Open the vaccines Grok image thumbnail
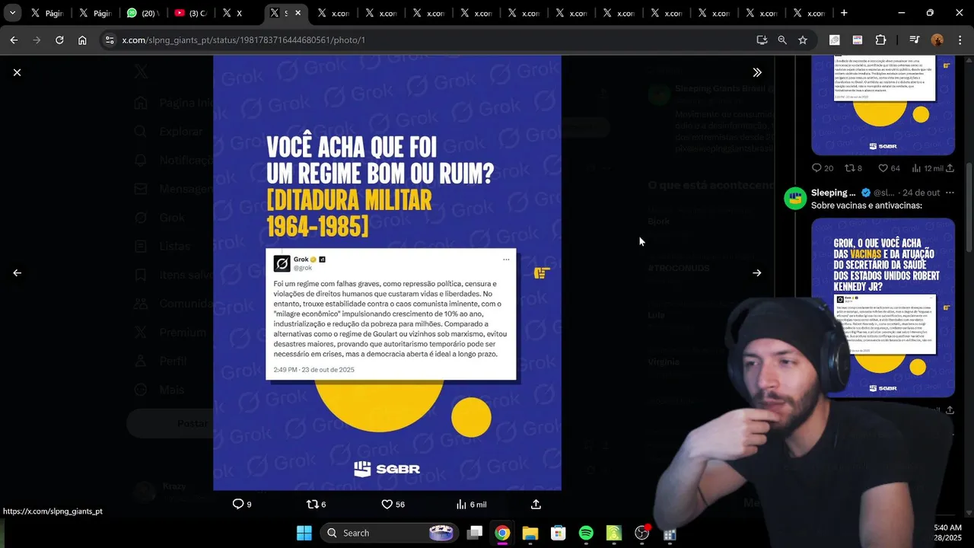974x548 pixels. point(883,307)
